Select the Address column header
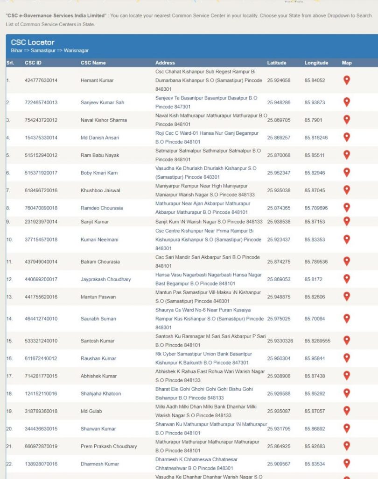This screenshot has width=378, height=479. click(165, 63)
